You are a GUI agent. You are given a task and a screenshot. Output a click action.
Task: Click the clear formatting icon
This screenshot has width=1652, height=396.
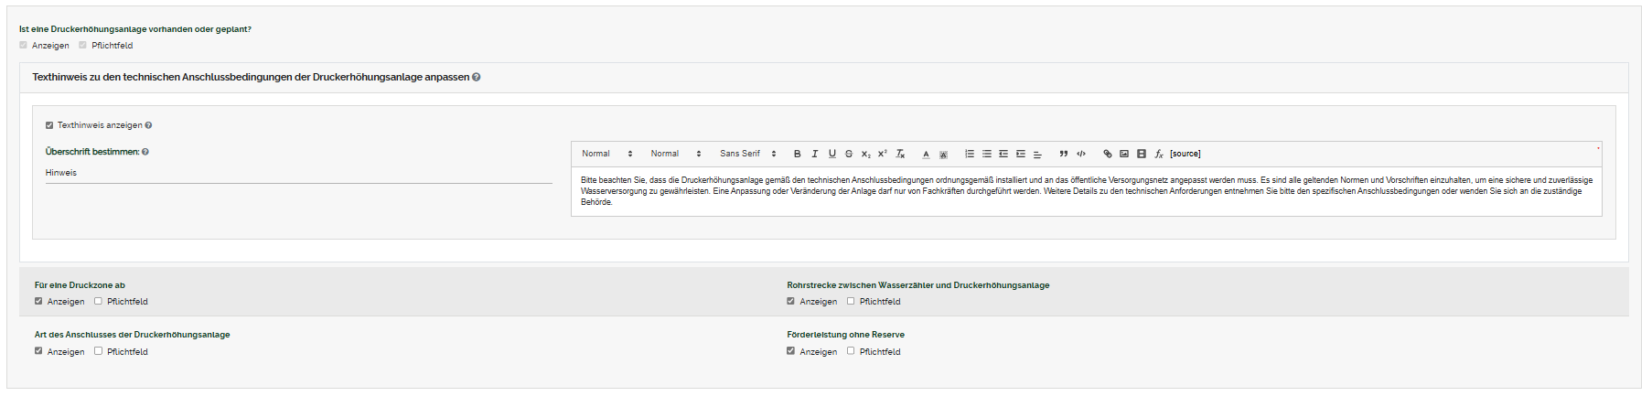coord(900,154)
